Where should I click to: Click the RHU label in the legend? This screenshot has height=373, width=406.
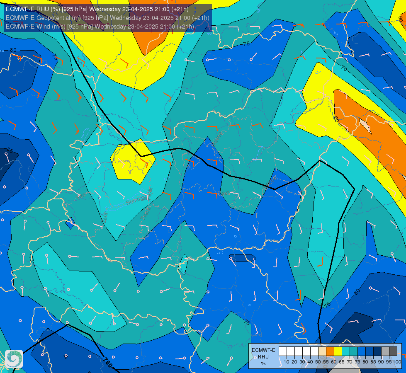click(x=263, y=357)
